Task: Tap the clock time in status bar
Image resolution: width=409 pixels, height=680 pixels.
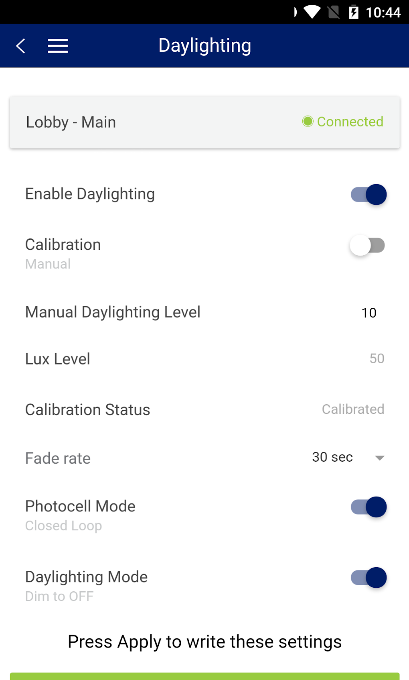Action: (x=383, y=12)
